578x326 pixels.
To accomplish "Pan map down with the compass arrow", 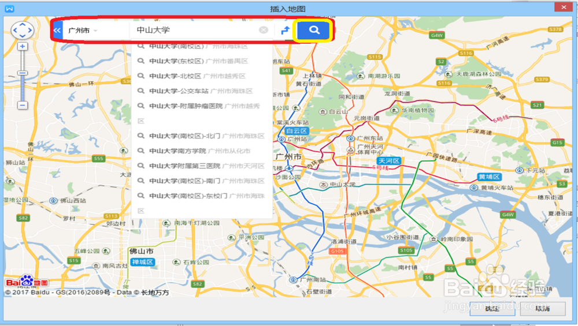I will 23,36.
